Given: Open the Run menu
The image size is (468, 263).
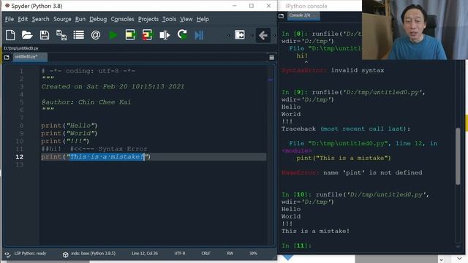Looking at the screenshot, I should [x=80, y=19].
